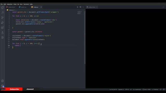
Task: Click the Port : 5500 Live Server item
Action: coord(146,89)
